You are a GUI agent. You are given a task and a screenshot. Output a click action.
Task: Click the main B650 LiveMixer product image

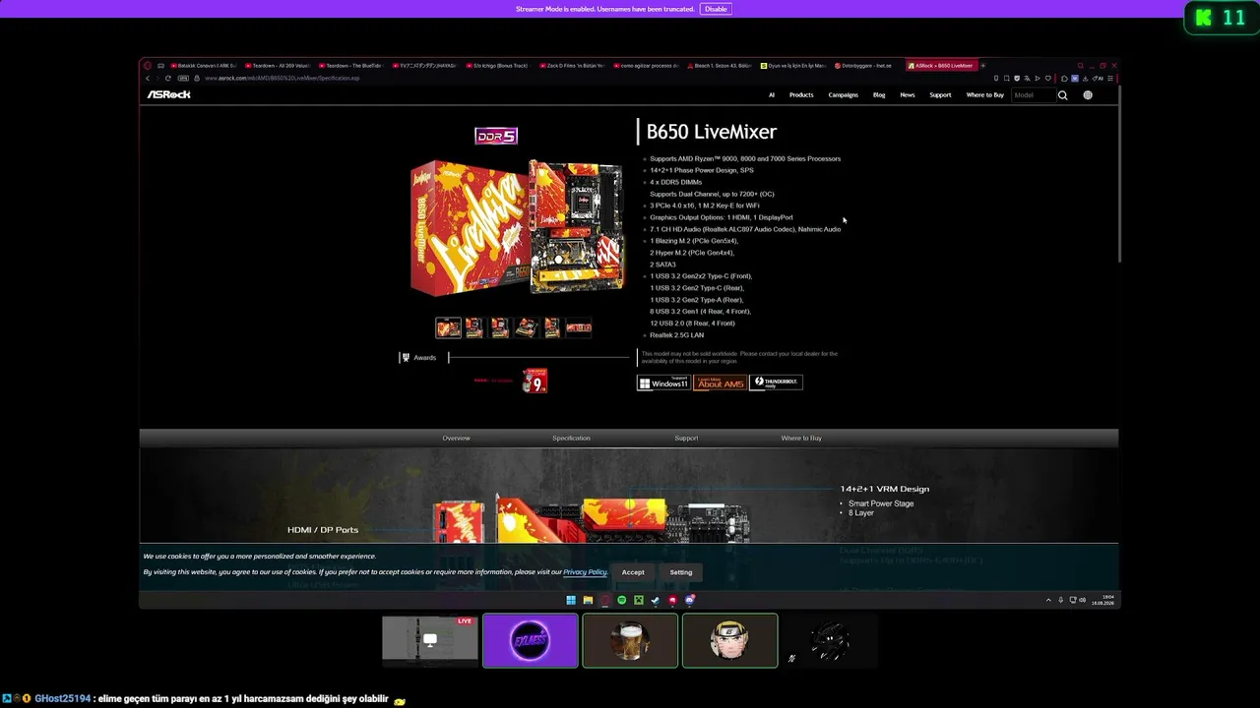coord(517,227)
